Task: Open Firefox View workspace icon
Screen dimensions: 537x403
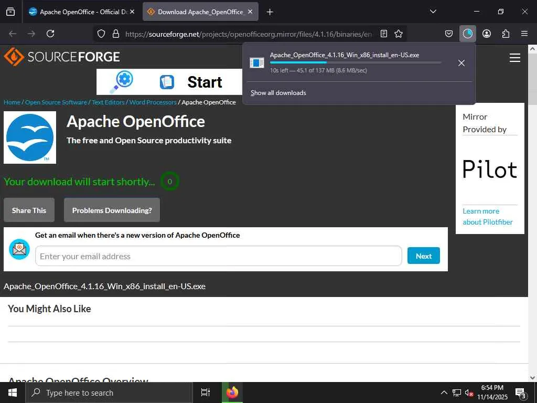Action: 10,12
